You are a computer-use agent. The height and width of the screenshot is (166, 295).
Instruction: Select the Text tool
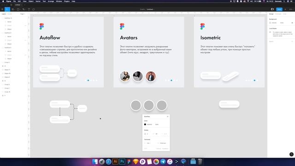pyautogui.click(x=29, y=9)
